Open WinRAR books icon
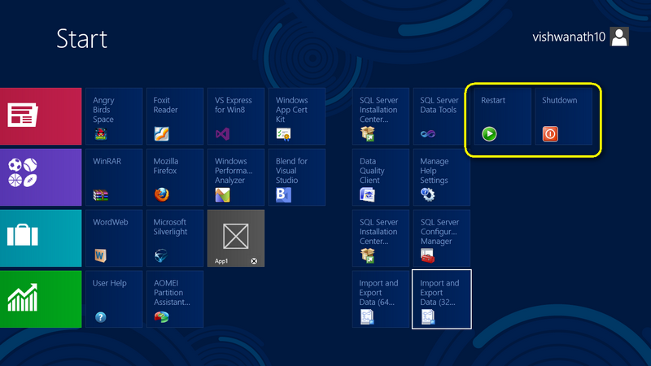Screen dimensions: 651x366 (100, 194)
